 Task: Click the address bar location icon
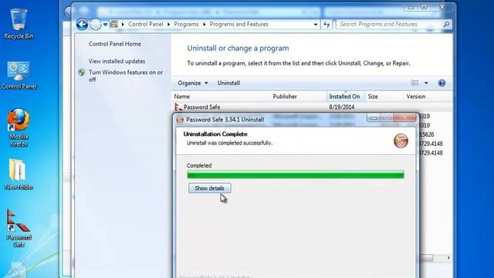coord(114,24)
